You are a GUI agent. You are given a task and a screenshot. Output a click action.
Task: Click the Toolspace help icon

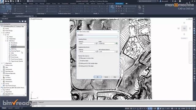click(x=25, y=21)
